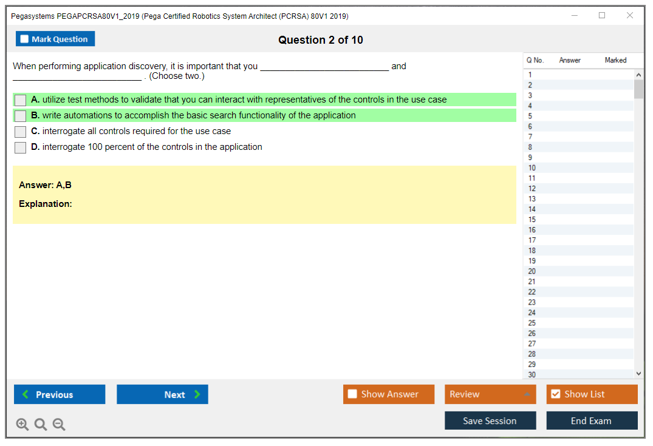
Task: Jump to question 10 in list
Action: (x=532, y=167)
